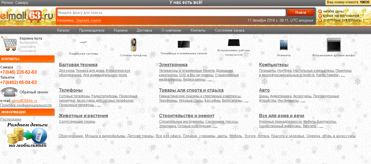Open the Бытовая техника category link
371x164 pixels.
click(78, 65)
